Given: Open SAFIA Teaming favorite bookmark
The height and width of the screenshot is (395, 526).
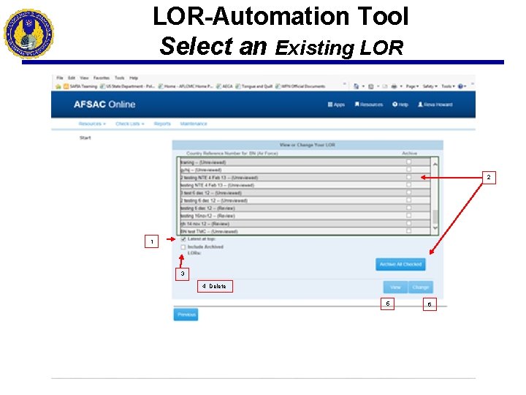Looking at the screenshot, I should [x=80, y=86].
